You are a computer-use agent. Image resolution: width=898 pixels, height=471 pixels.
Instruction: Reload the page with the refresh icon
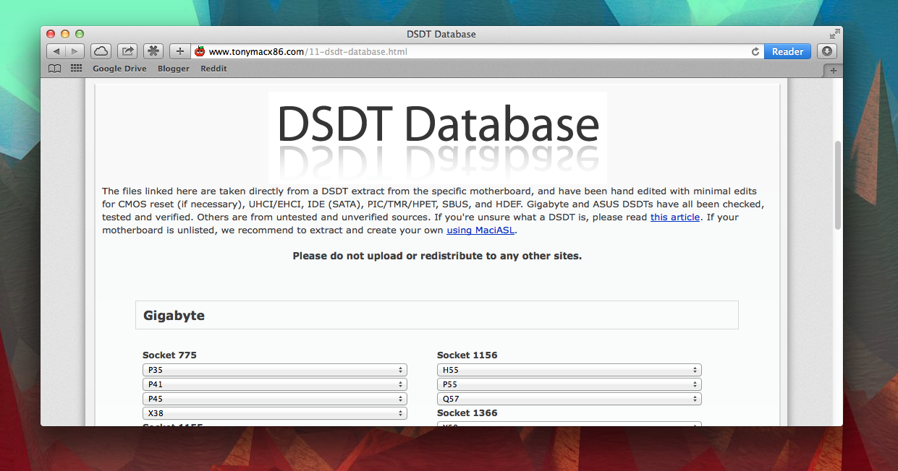[x=755, y=52]
